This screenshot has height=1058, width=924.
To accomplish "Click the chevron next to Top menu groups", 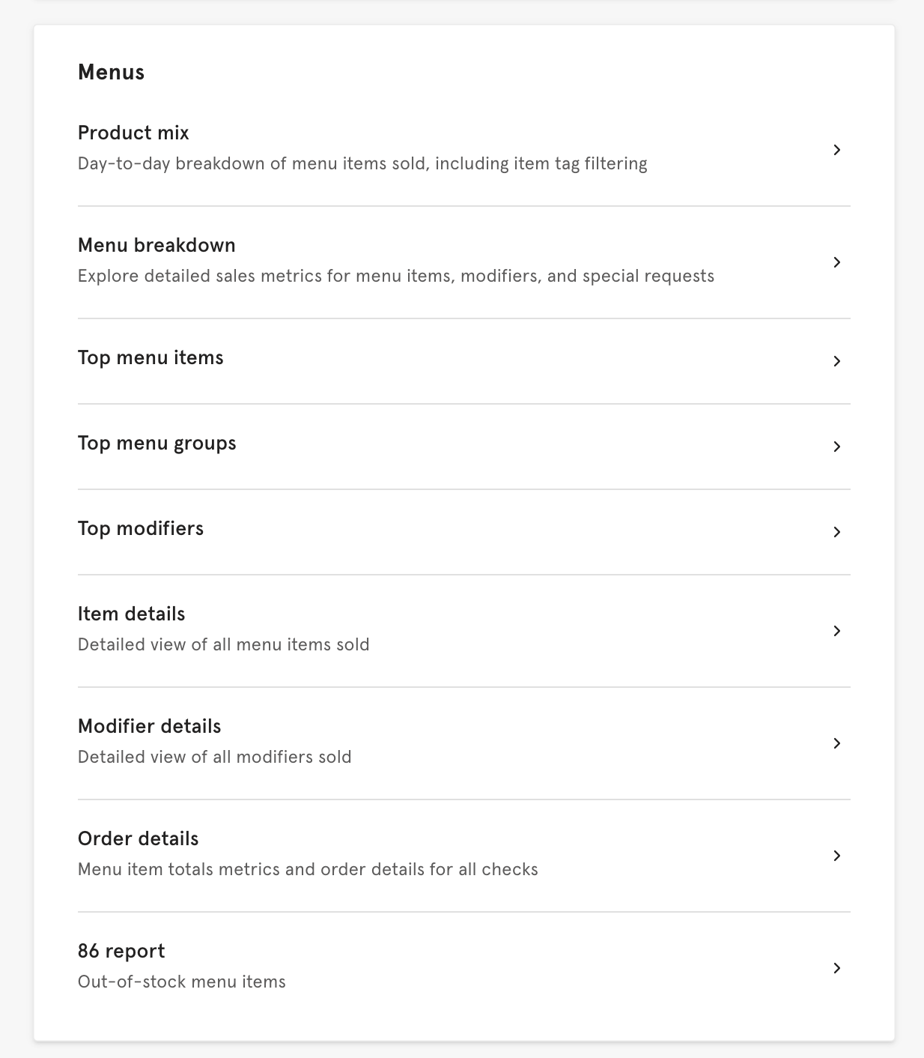I will click(836, 447).
